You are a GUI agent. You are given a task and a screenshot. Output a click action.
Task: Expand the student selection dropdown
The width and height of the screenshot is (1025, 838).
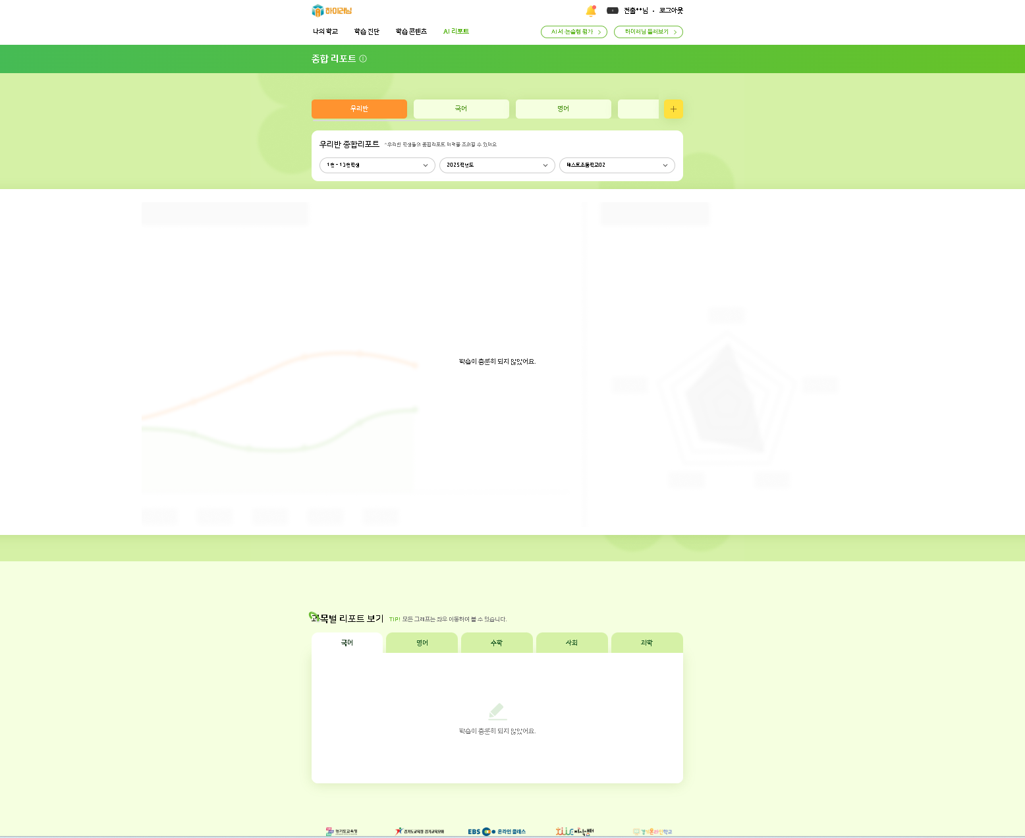pos(377,165)
